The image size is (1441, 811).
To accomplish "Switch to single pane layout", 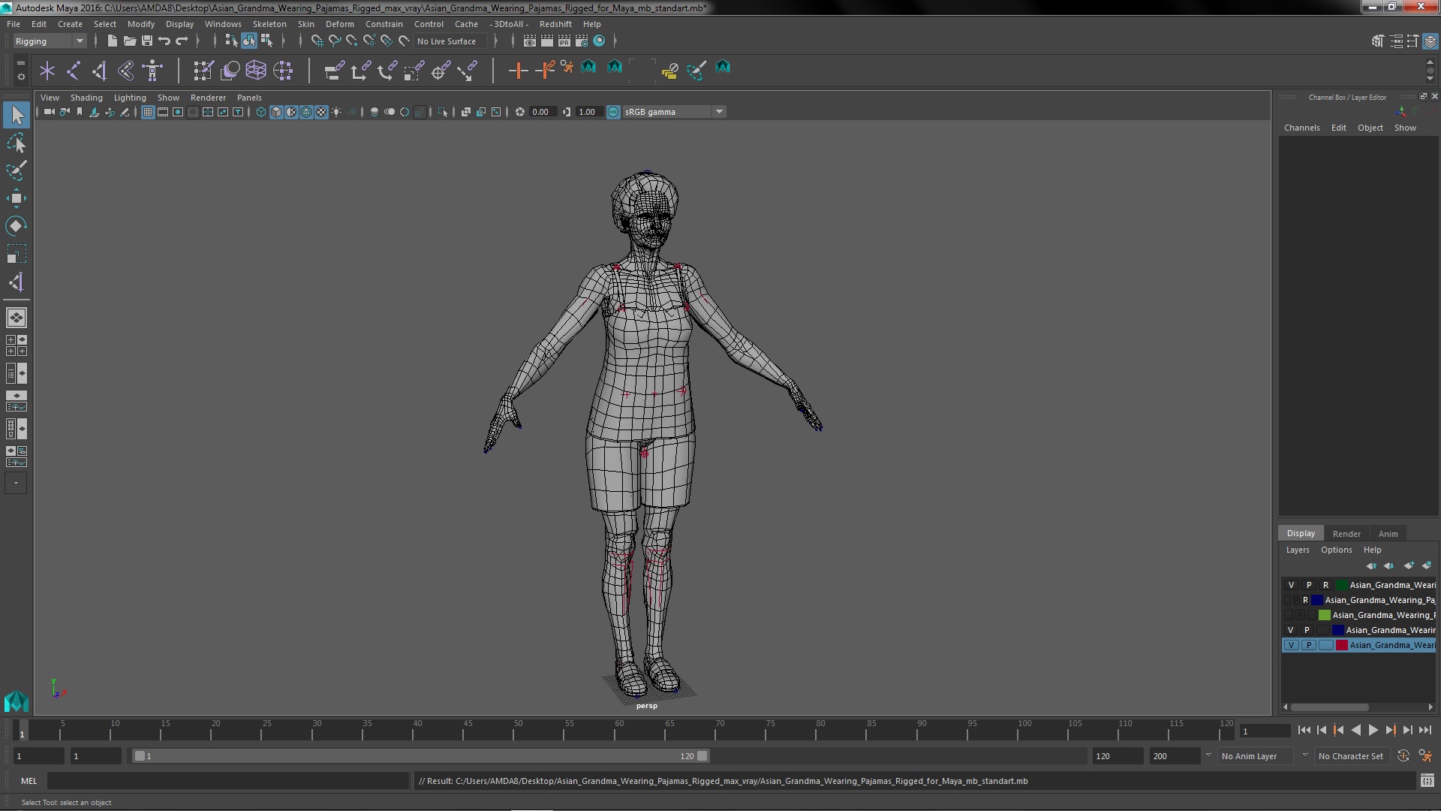I will (17, 318).
